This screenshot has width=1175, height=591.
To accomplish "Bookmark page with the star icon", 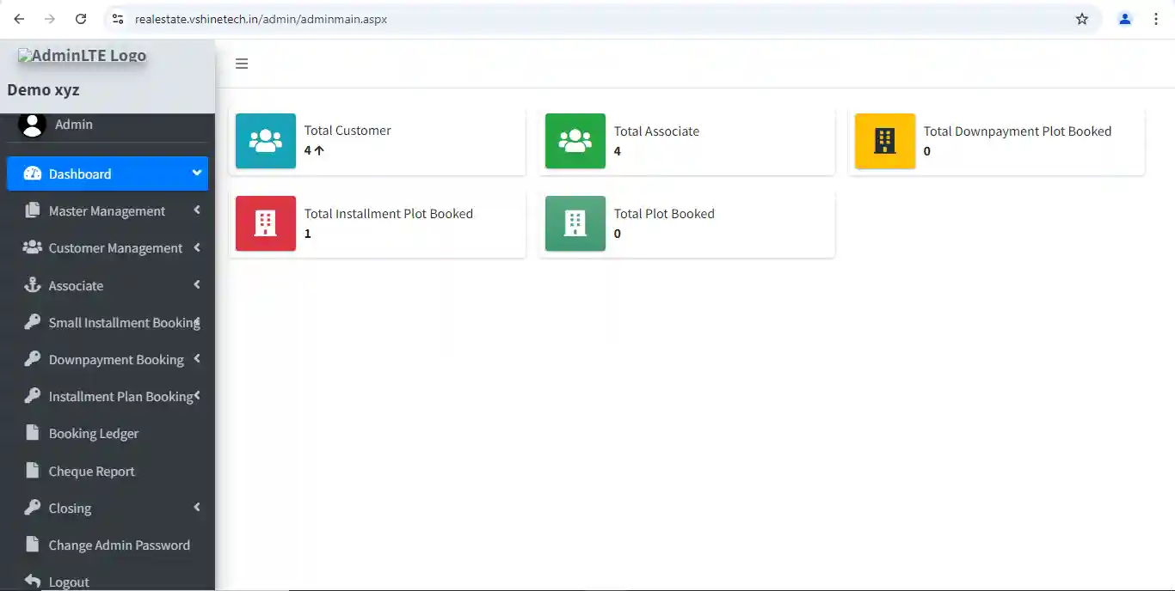I will click(x=1082, y=19).
